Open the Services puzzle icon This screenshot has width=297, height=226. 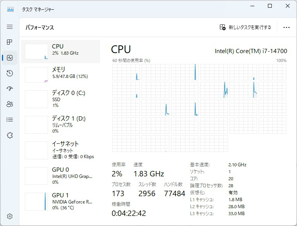pyautogui.click(x=10, y=135)
